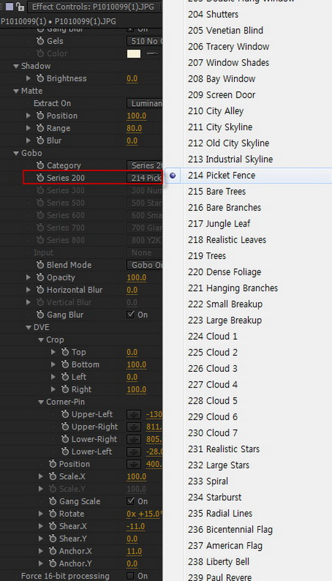Collapse the Corner-Pin group
Image resolution: width=332 pixels, height=581 pixels.
coord(41,402)
